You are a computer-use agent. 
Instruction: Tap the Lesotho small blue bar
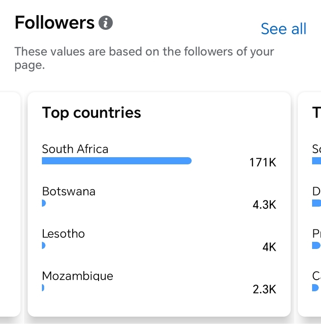(x=44, y=245)
